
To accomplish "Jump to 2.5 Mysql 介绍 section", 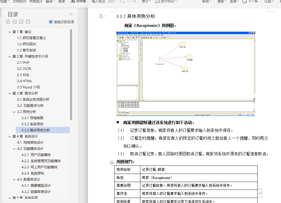I will [x=28, y=87].
